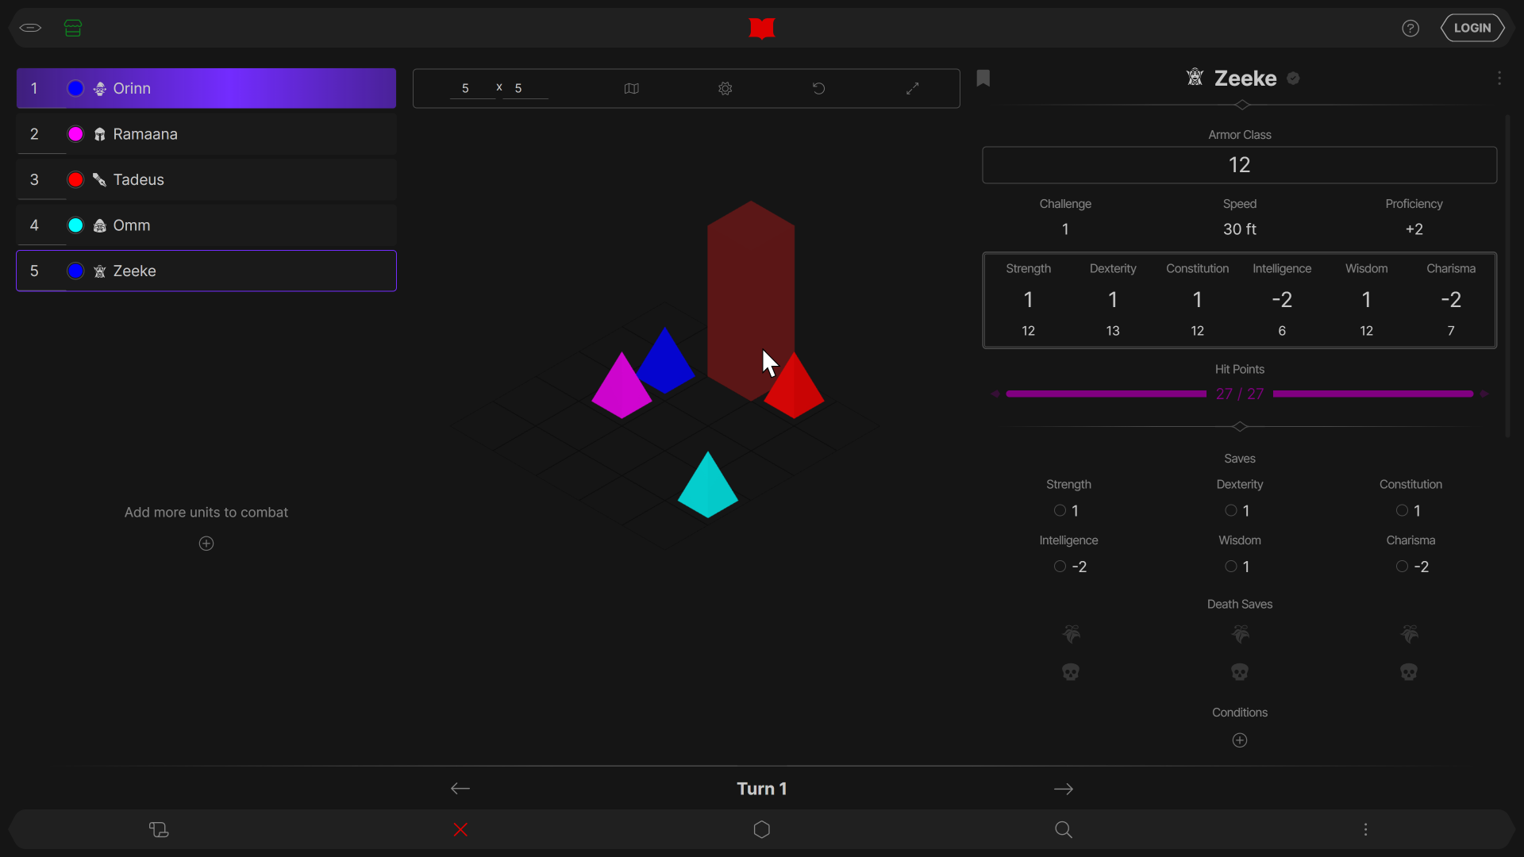Viewport: 1524px width, 857px height.
Task: Open bottom bar three-dot more menu
Action: coord(1365,830)
